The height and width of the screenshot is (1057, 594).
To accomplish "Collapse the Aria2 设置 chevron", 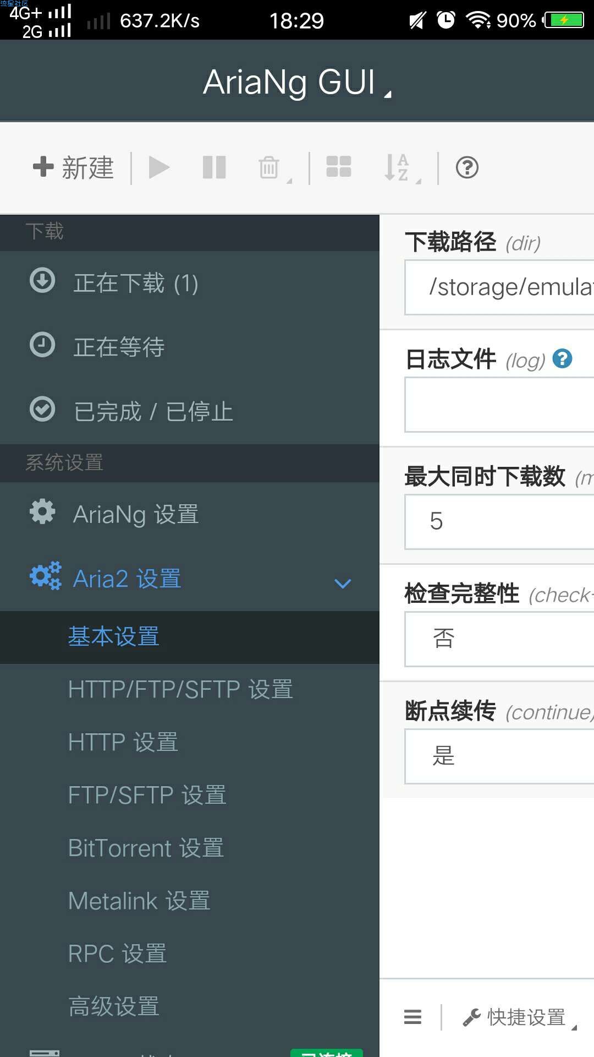I will coord(343,584).
